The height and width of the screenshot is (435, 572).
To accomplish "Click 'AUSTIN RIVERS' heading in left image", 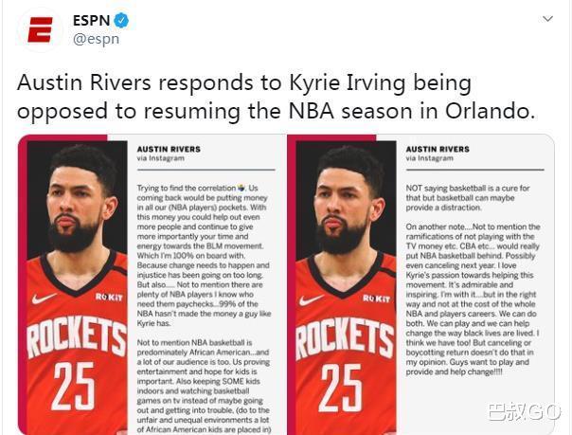I will click(170, 149).
